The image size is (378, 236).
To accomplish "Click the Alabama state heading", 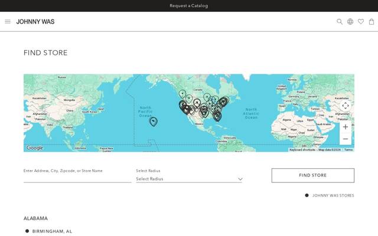I will pyautogui.click(x=35, y=218).
